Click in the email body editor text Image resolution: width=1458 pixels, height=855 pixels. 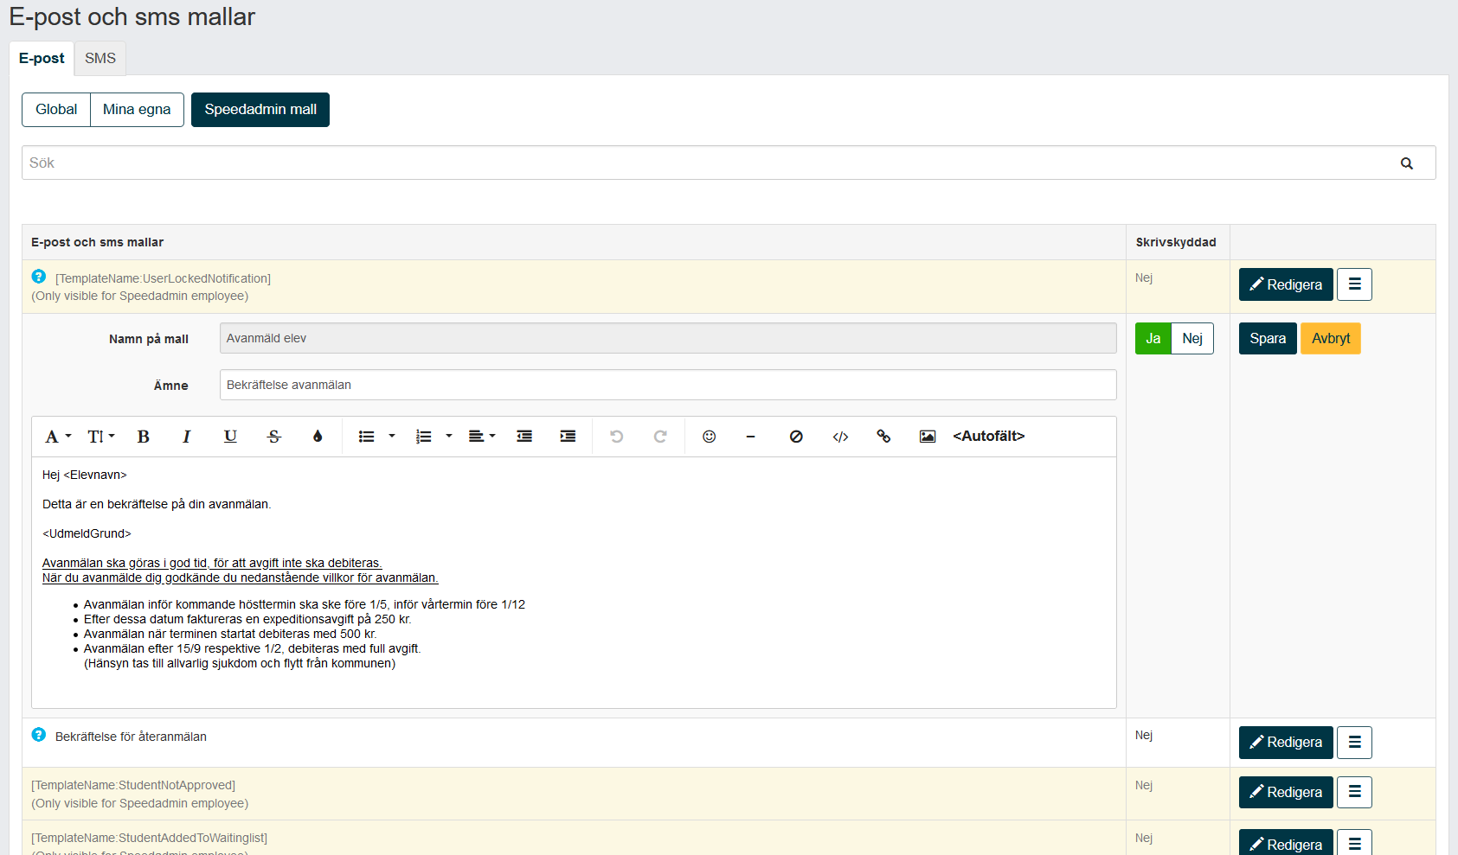click(574, 582)
